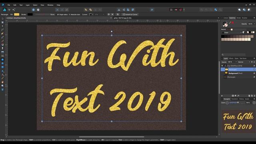Click the zoom out minus button
The width and height of the screenshot is (256, 144).
click(227, 103)
